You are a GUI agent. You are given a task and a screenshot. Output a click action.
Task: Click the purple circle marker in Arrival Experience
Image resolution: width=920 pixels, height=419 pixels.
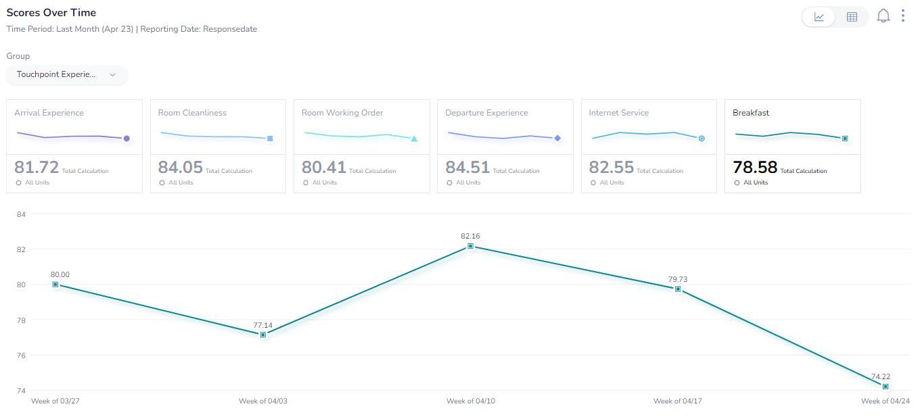pos(127,139)
